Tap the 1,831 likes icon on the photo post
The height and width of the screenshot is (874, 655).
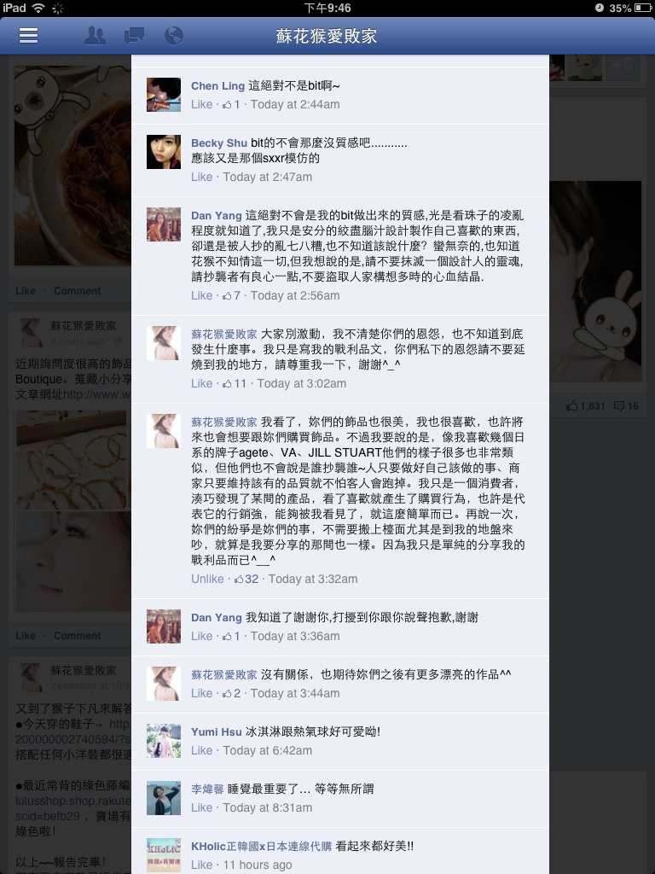pyautogui.click(x=571, y=405)
